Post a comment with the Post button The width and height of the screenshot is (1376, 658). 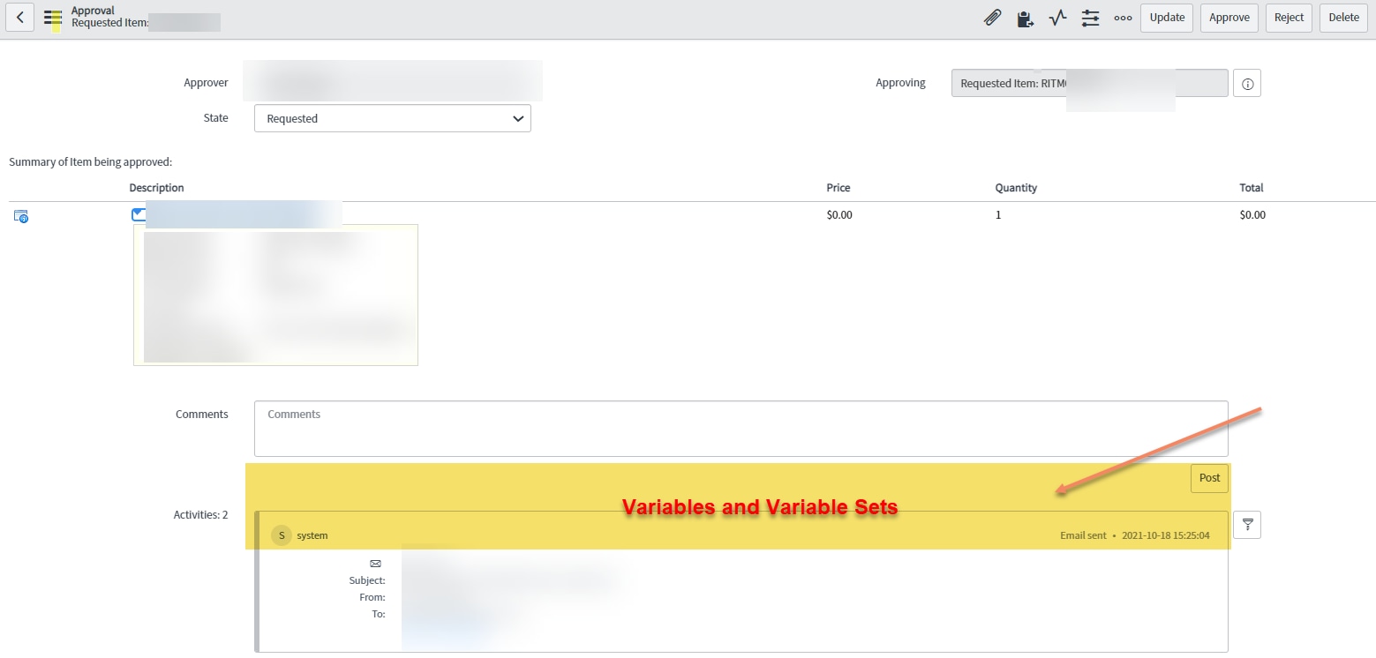point(1208,477)
